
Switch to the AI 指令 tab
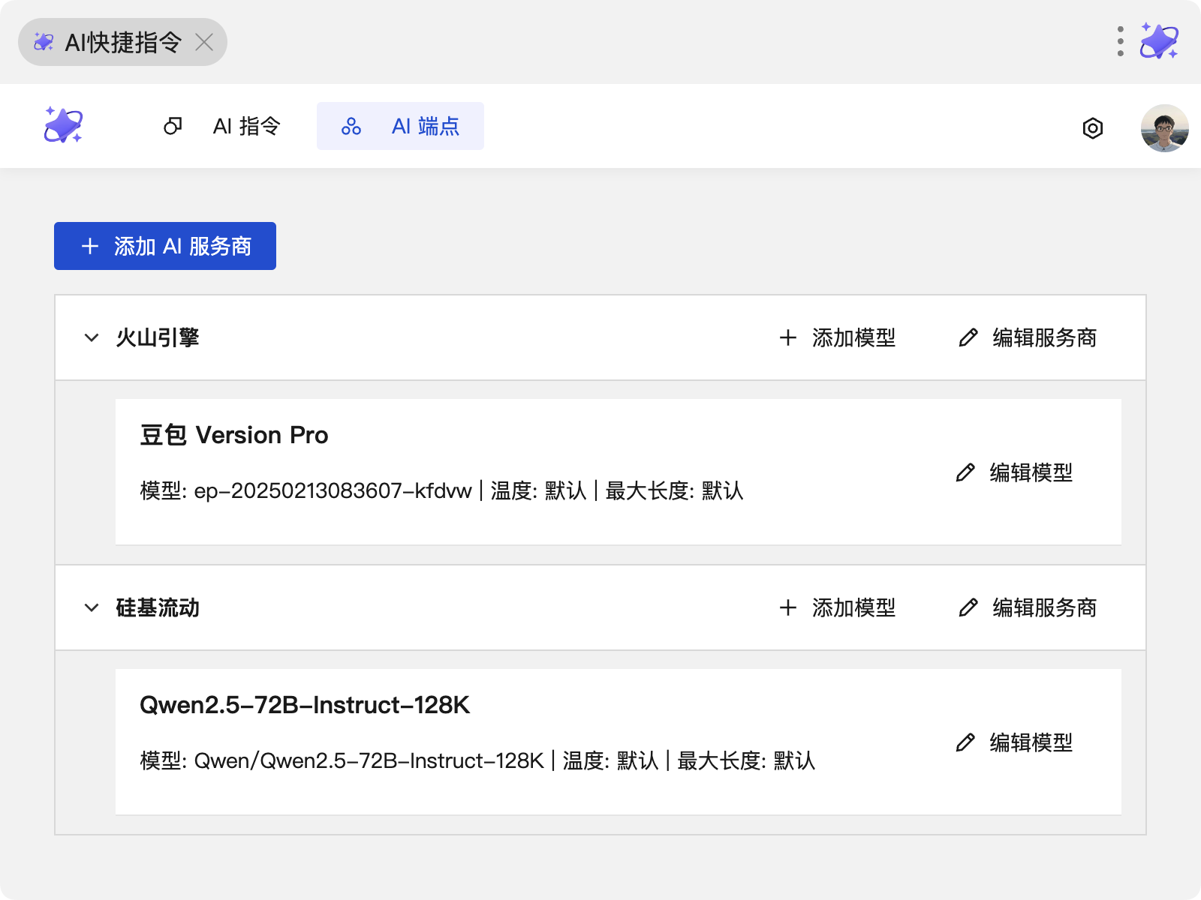(x=222, y=126)
